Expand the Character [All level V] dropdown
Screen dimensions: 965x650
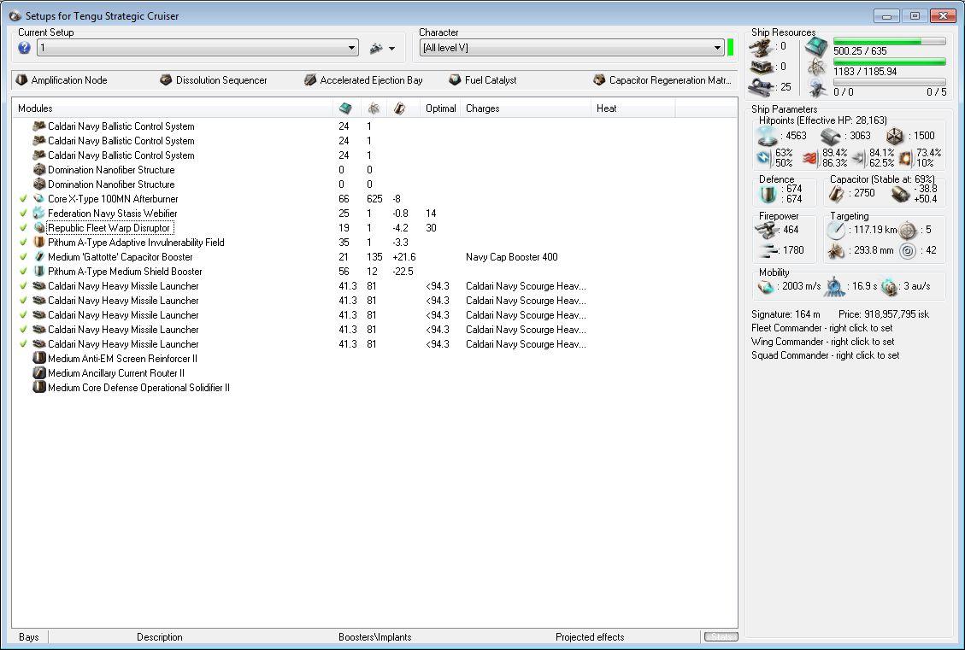(x=718, y=48)
